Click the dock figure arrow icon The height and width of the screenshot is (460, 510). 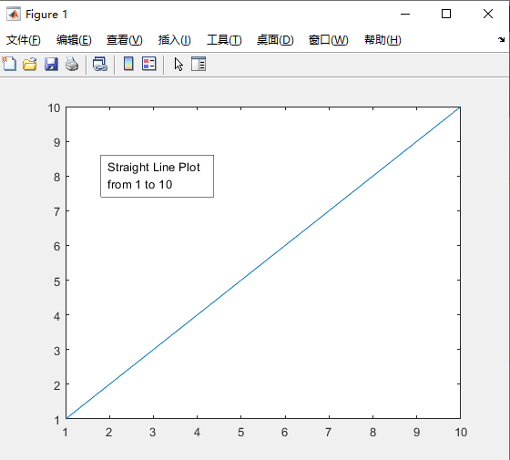point(501,40)
